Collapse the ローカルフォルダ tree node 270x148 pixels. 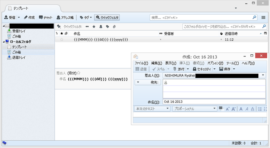click(3, 42)
